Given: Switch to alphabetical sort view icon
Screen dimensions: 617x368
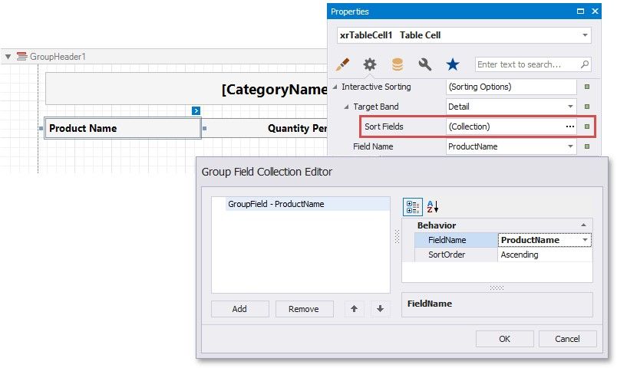Looking at the screenshot, I should coord(432,206).
